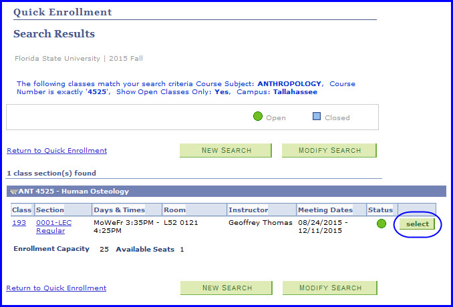Open the lower Return to Quick Enrollment link
This screenshot has width=453, height=307.
[x=56, y=288]
